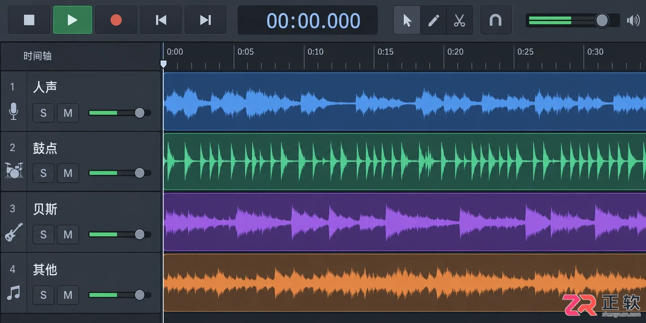Mute the 鼓点 drum track
This screenshot has width=646, height=323.
68,173
